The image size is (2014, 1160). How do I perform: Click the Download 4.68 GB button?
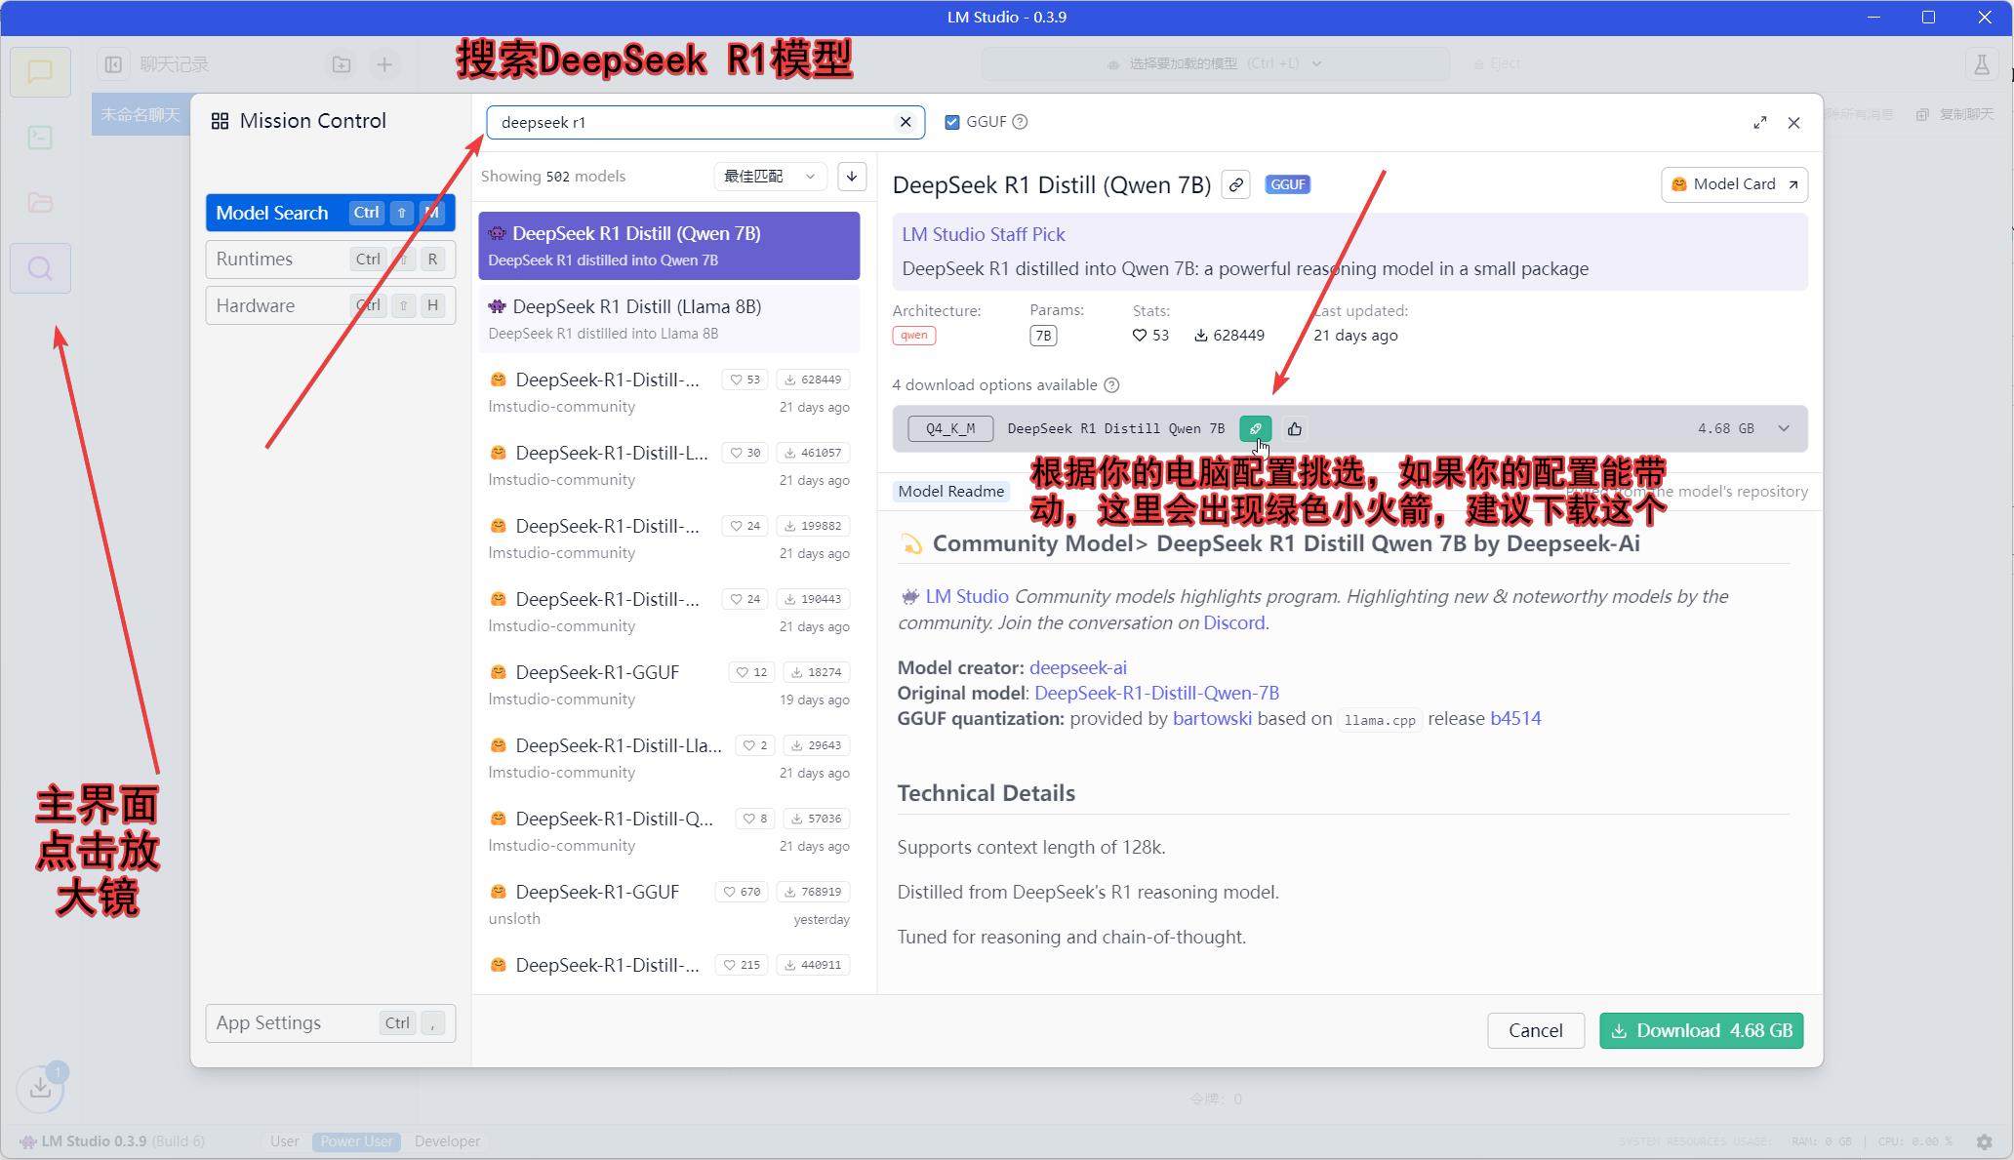pos(1701,1031)
